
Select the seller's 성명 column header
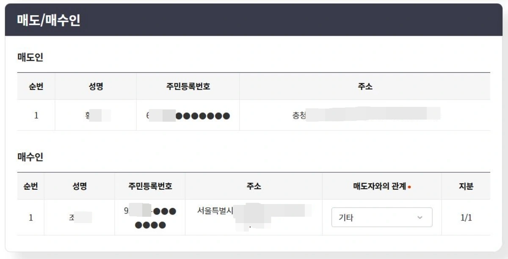(x=96, y=86)
